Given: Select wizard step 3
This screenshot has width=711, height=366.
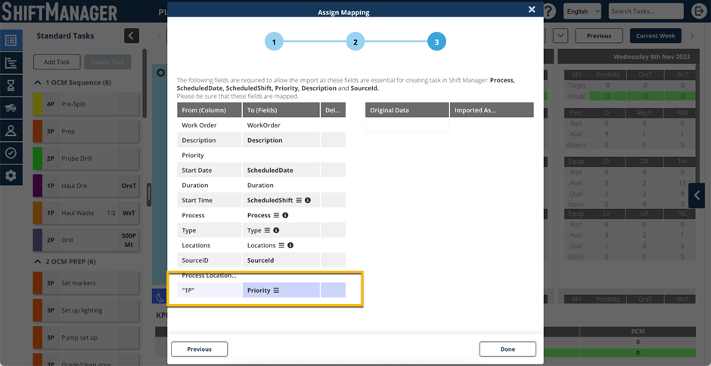Looking at the screenshot, I should click(x=436, y=42).
